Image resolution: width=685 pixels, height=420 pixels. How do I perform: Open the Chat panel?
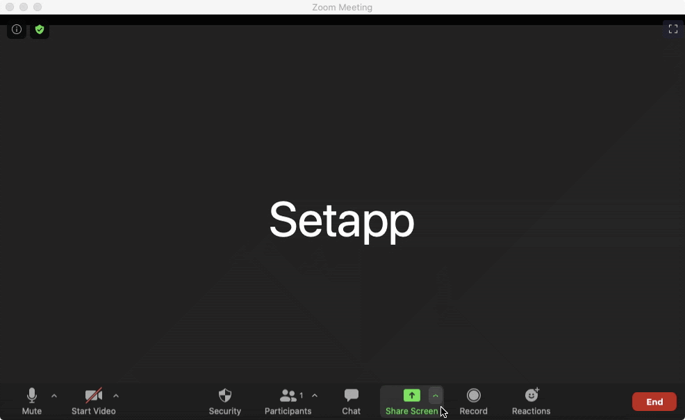click(352, 401)
